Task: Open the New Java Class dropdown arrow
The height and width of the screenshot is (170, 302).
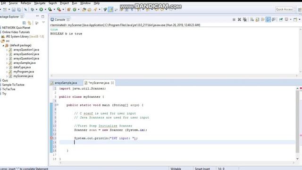Action: point(79,9)
